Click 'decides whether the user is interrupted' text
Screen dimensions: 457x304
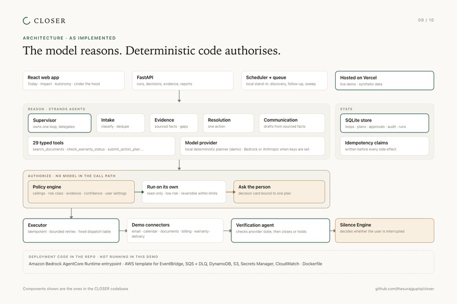tap(372, 232)
